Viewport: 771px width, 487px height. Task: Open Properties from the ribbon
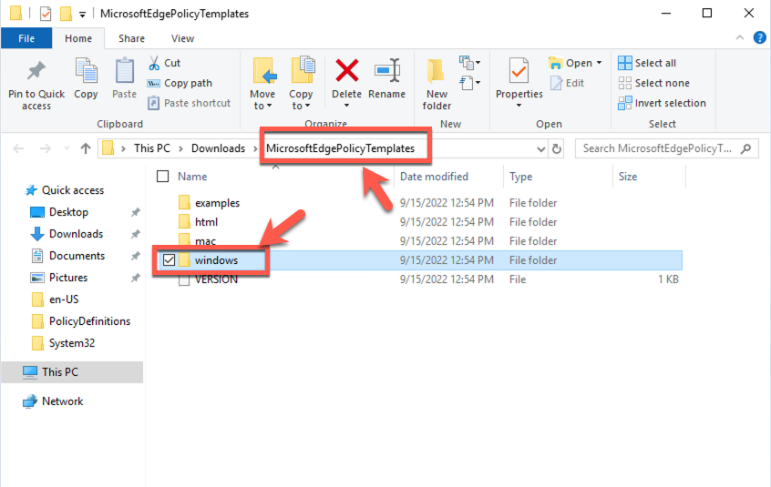pyautogui.click(x=519, y=73)
